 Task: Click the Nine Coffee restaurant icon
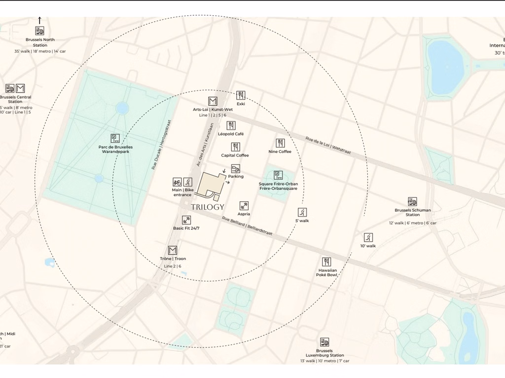coord(280,143)
